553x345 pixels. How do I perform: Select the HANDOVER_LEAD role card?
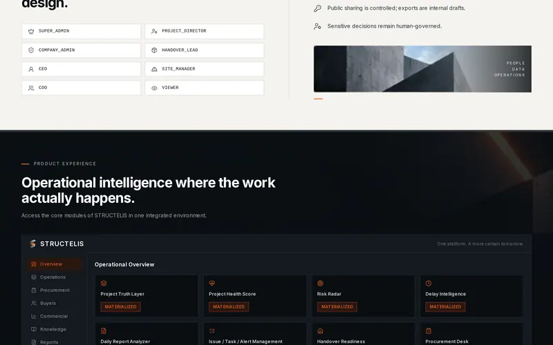[x=204, y=50]
